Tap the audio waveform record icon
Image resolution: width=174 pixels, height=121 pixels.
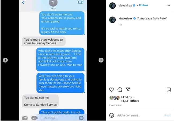81,118
